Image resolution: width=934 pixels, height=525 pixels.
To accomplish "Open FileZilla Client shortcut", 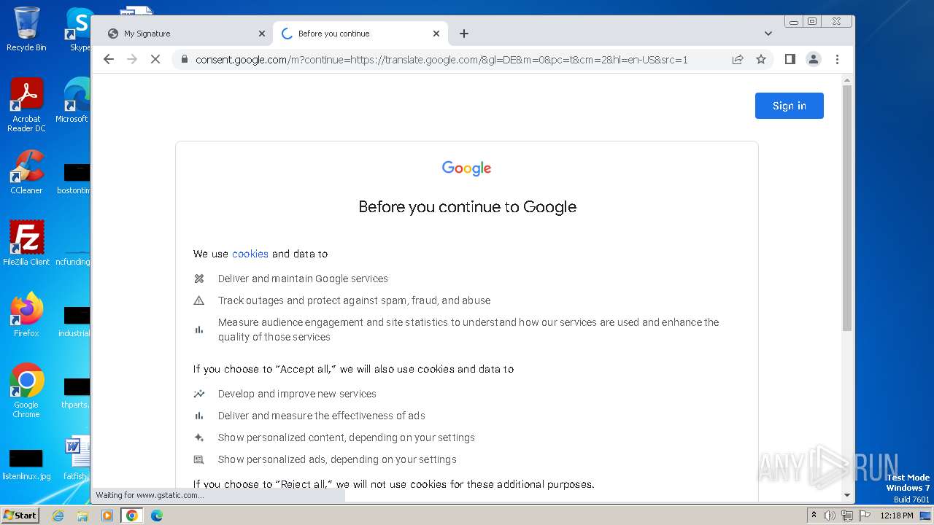I will click(x=26, y=243).
